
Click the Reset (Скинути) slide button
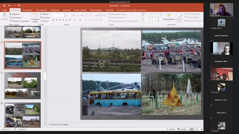[x=46, y=18]
